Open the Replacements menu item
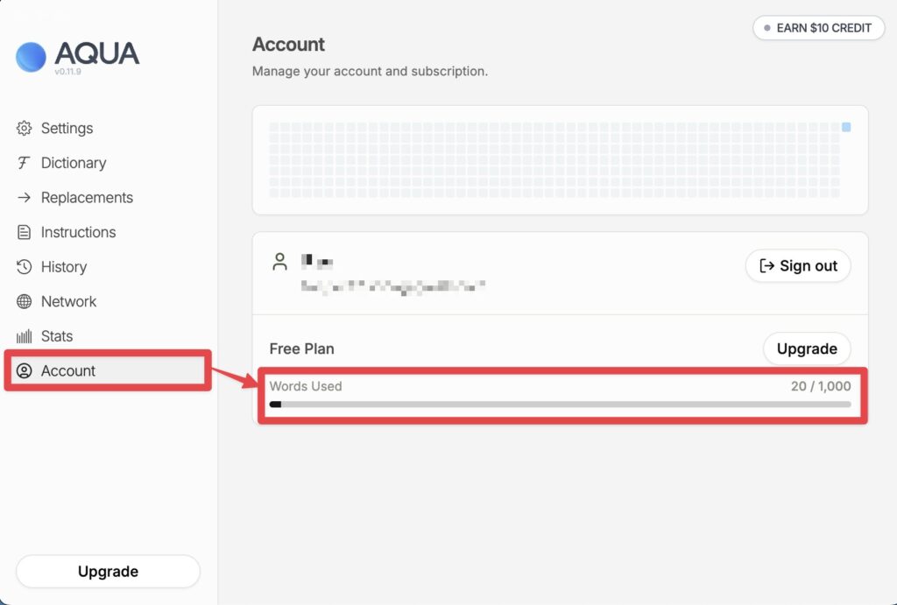Viewport: 897px width, 605px height. (87, 198)
